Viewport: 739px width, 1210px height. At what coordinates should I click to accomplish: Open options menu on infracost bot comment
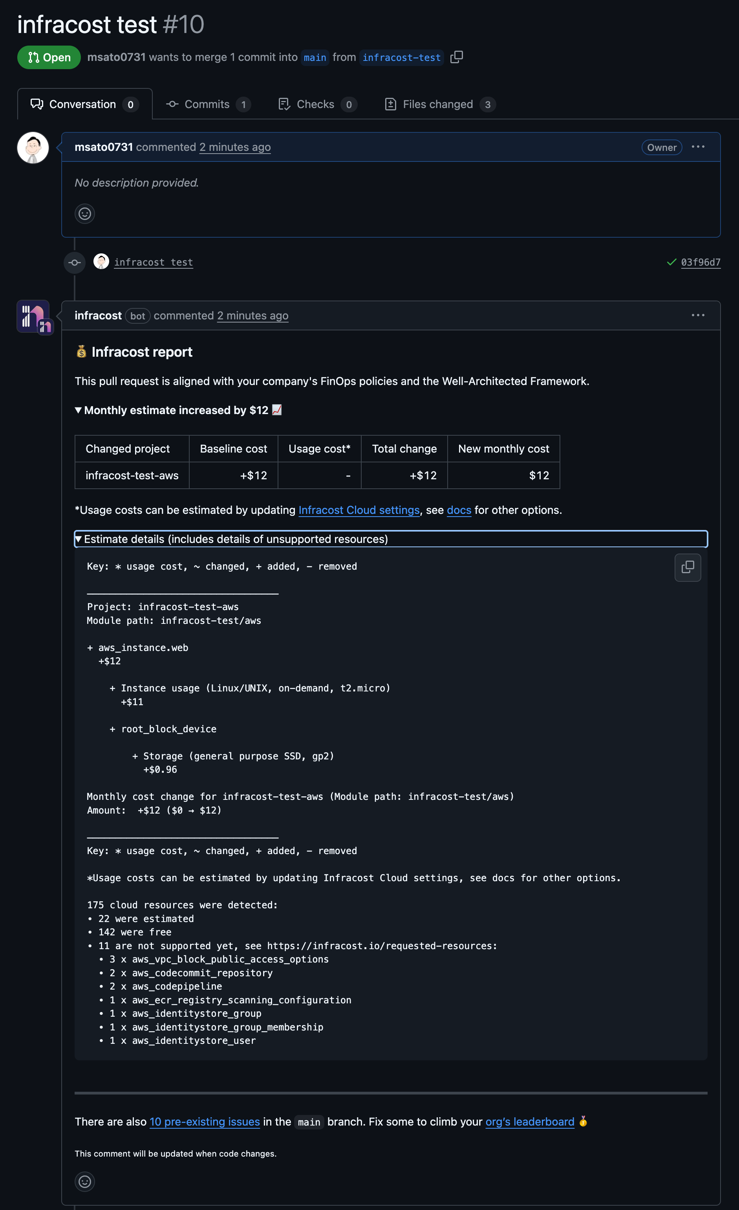click(698, 315)
